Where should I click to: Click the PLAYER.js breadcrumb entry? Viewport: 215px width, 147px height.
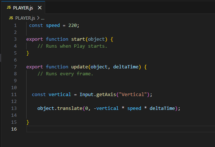tap(25, 18)
